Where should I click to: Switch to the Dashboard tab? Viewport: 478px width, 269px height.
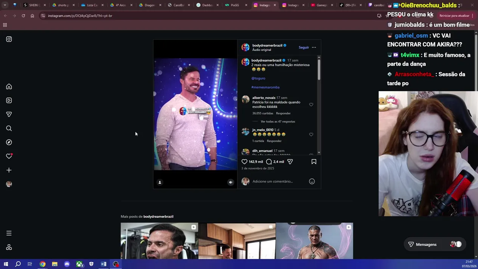pyautogui.click(x=207, y=5)
